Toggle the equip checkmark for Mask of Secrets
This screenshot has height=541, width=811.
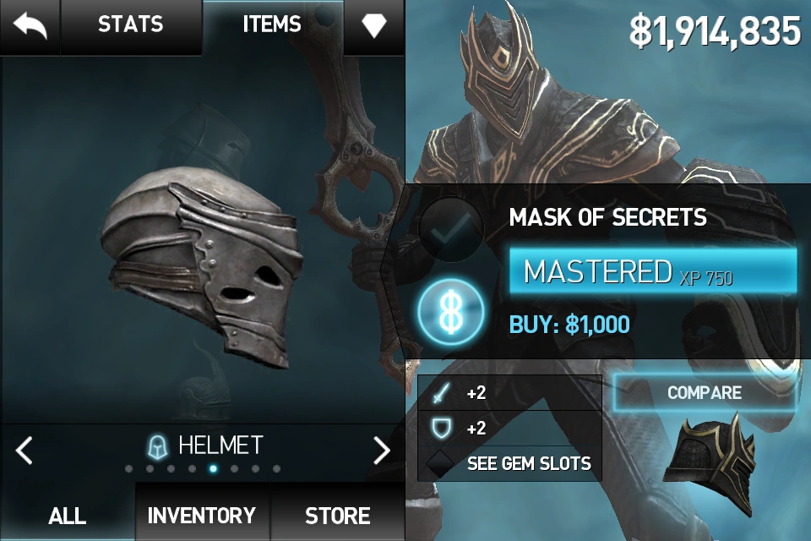tap(450, 229)
